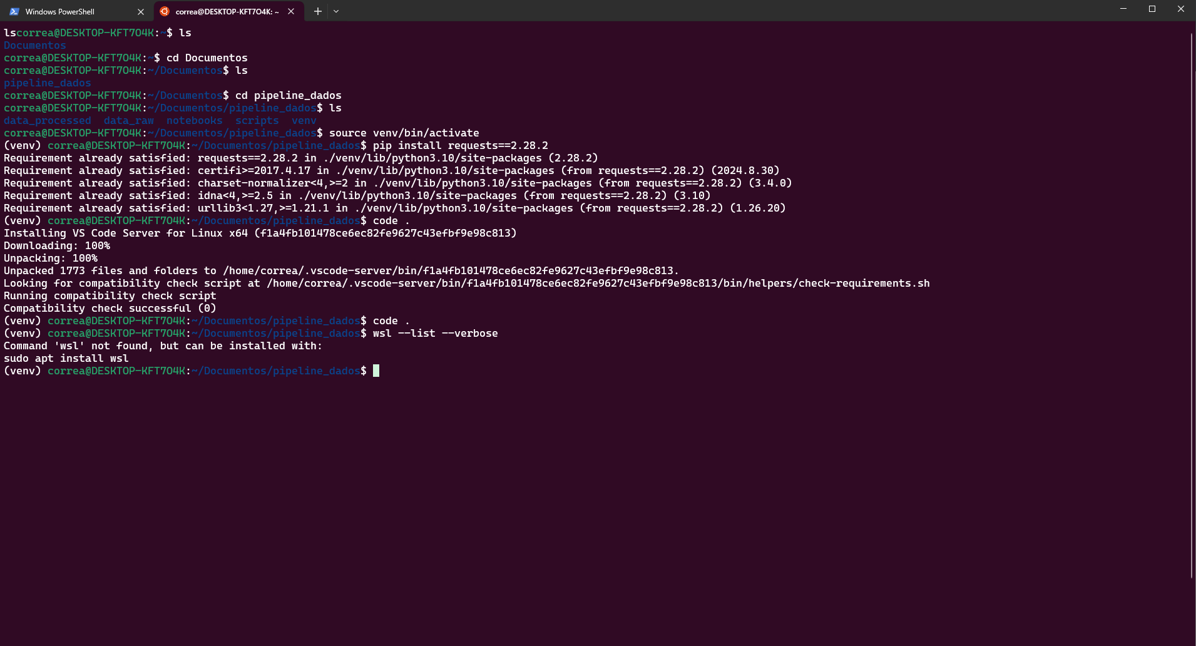This screenshot has height=646, width=1196.
Task: Click the 'pipeline_dados' directory listing output
Action: click(48, 83)
